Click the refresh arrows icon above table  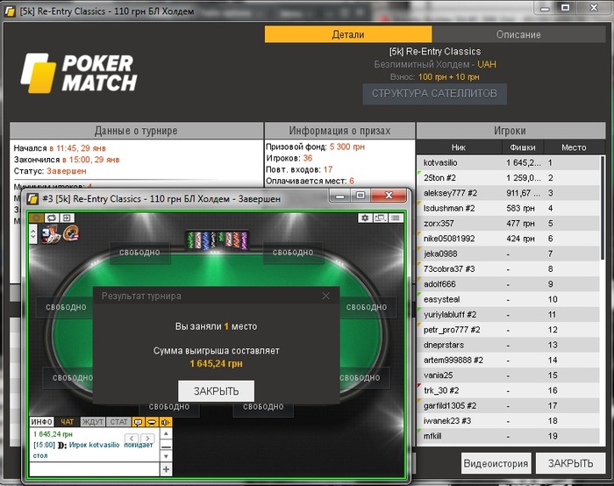click(52, 218)
